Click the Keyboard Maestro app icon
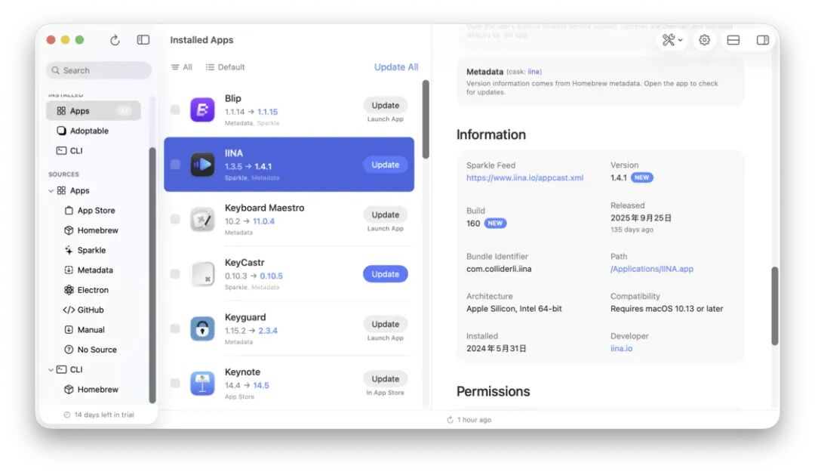 click(202, 220)
